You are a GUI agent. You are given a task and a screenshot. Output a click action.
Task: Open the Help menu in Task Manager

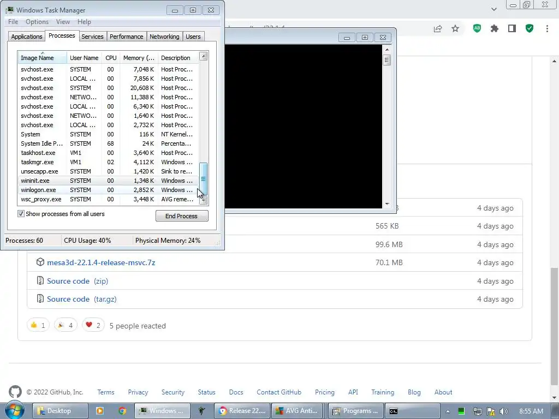pyautogui.click(x=84, y=22)
